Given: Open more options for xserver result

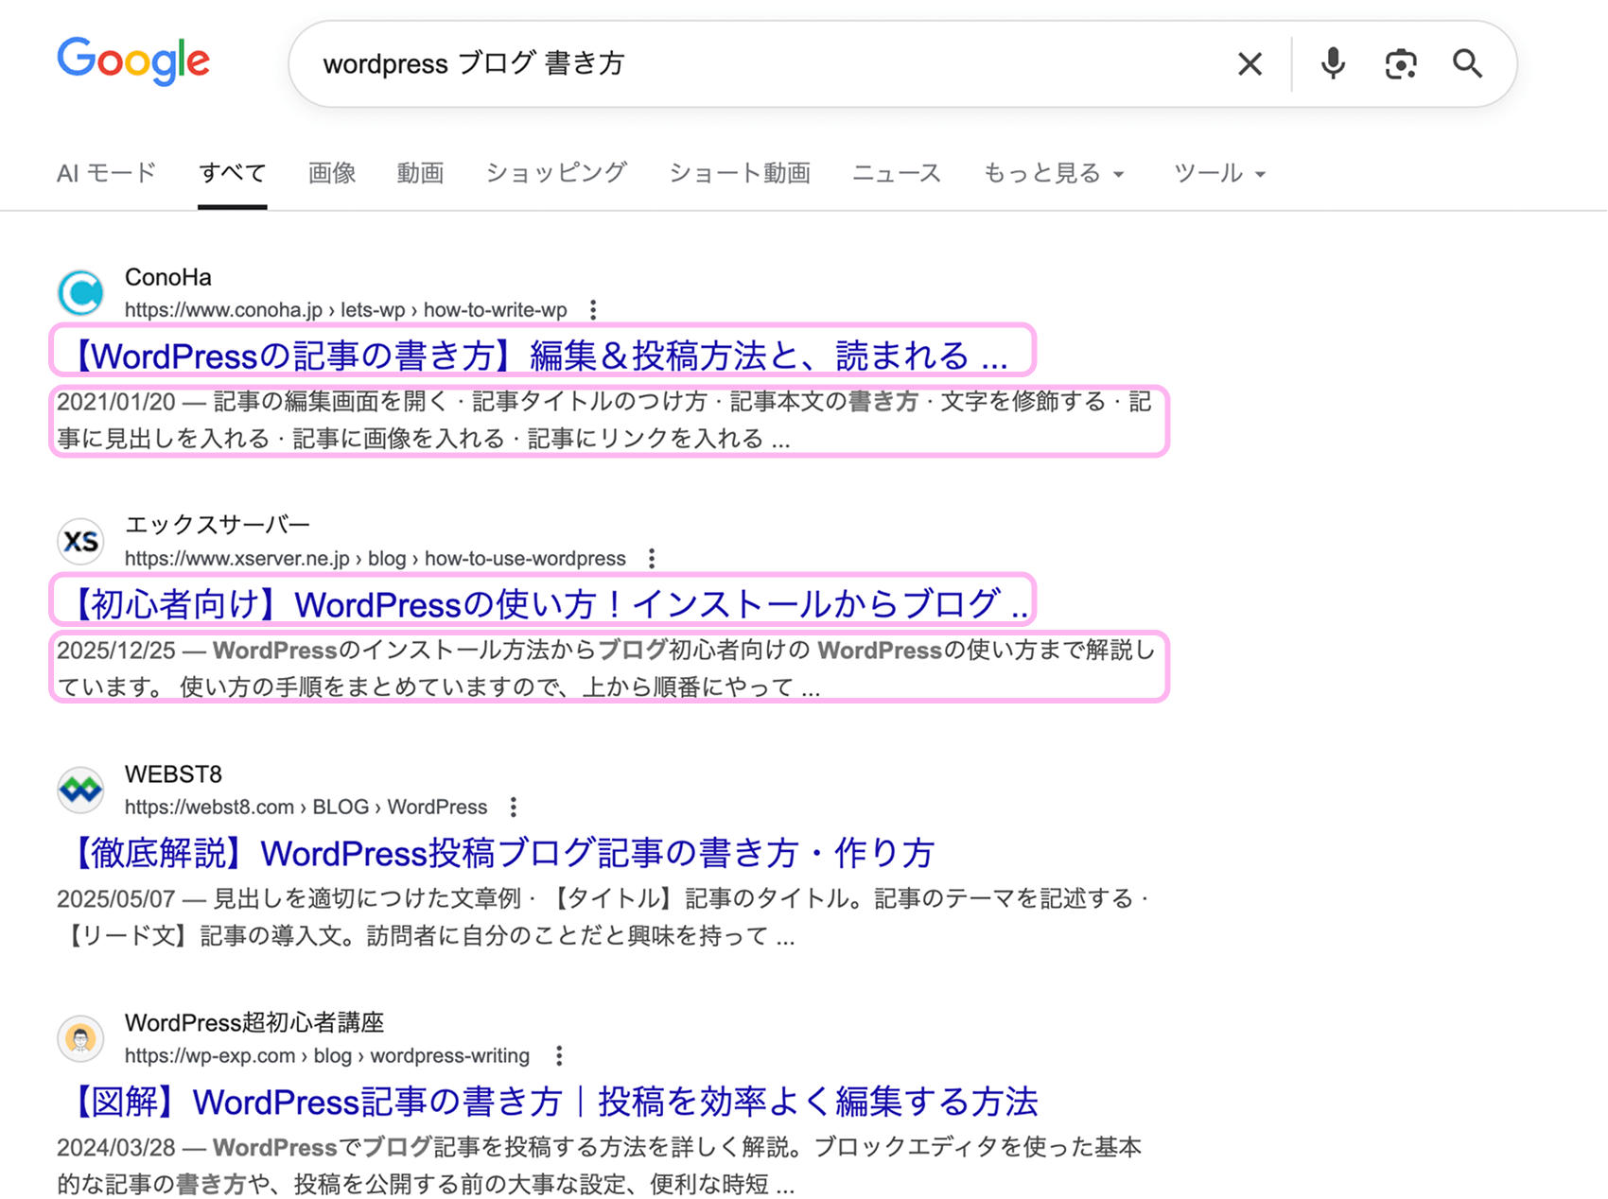Looking at the screenshot, I should (x=652, y=559).
